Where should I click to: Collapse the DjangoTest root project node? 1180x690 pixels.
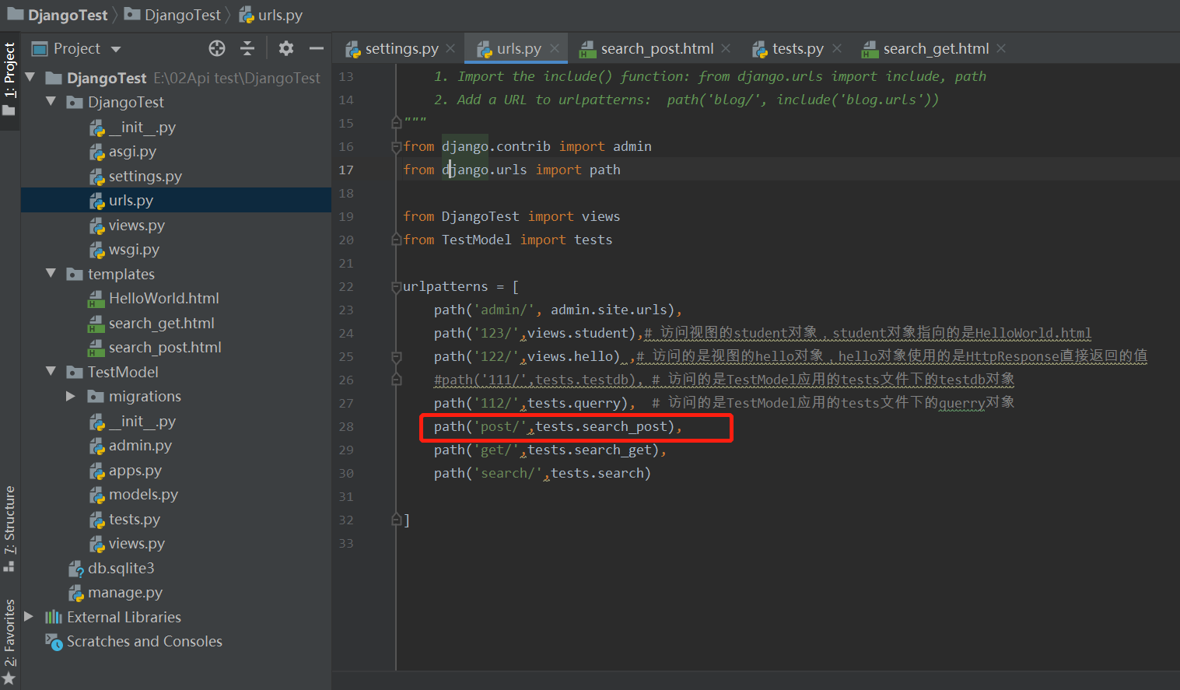click(x=30, y=77)
